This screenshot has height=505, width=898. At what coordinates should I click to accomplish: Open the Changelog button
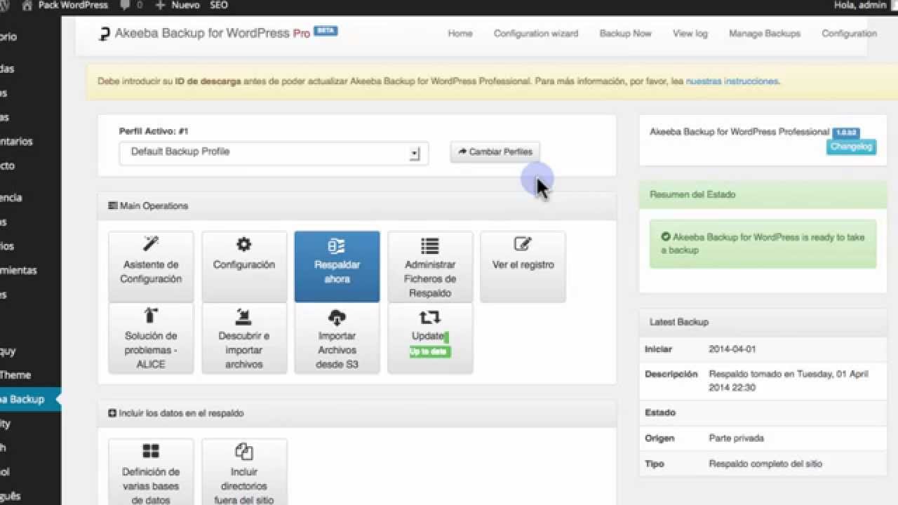click(851, 147)
